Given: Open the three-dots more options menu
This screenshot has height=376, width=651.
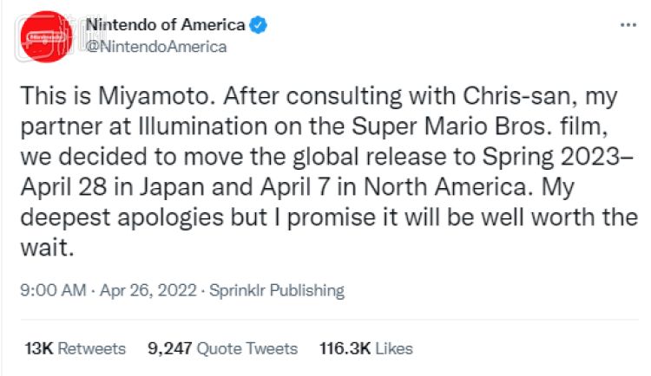Looking at the screenshot, I should 628,26.
